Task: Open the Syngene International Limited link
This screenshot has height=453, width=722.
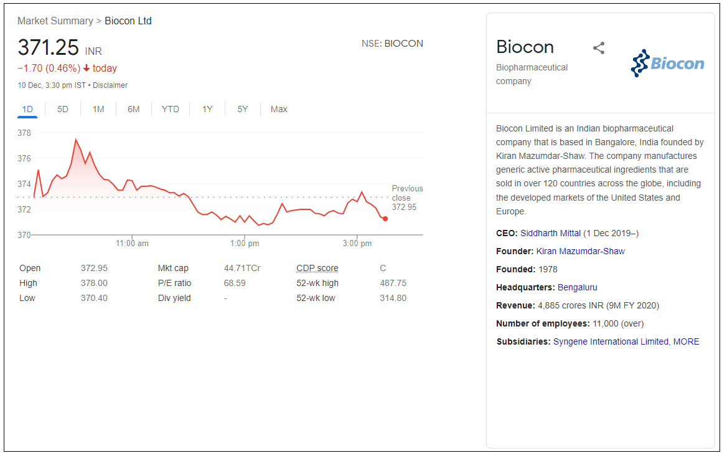Action: pos(611,341)
